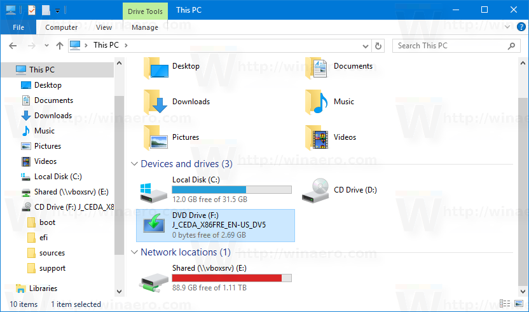The image size is (529, 312).
Task: Open the Recent locations dropdown arrow
Action: click(46, 46)
